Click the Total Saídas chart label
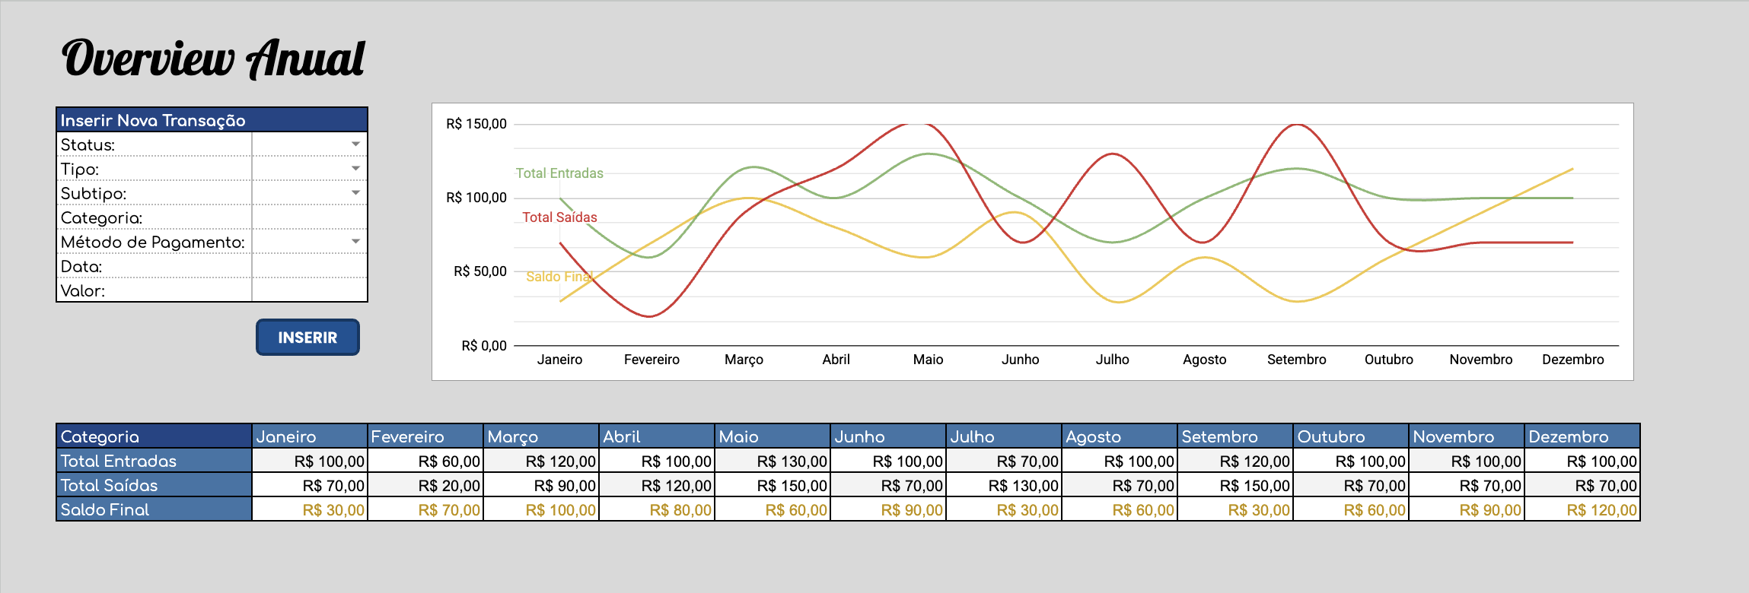This screenshot has width=1749, height=593. [559, 217]
